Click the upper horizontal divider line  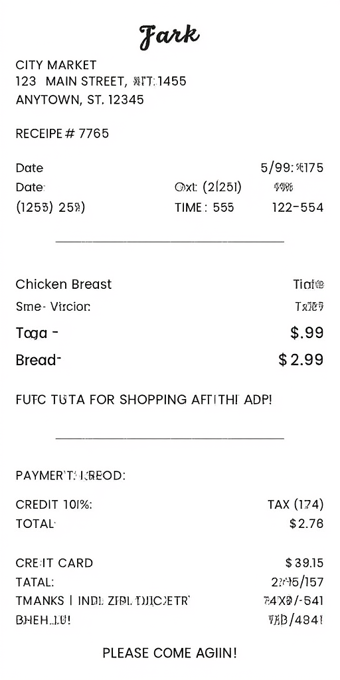(x=169, y=241)
